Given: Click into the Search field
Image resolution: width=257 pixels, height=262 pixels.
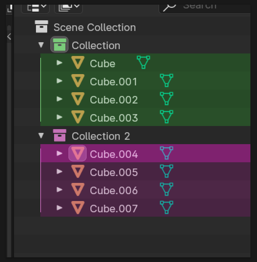Looking at the screenshot, I should [x=205, y=9].
